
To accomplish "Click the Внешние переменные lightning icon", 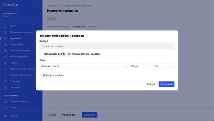I will [x=6, y=75].
